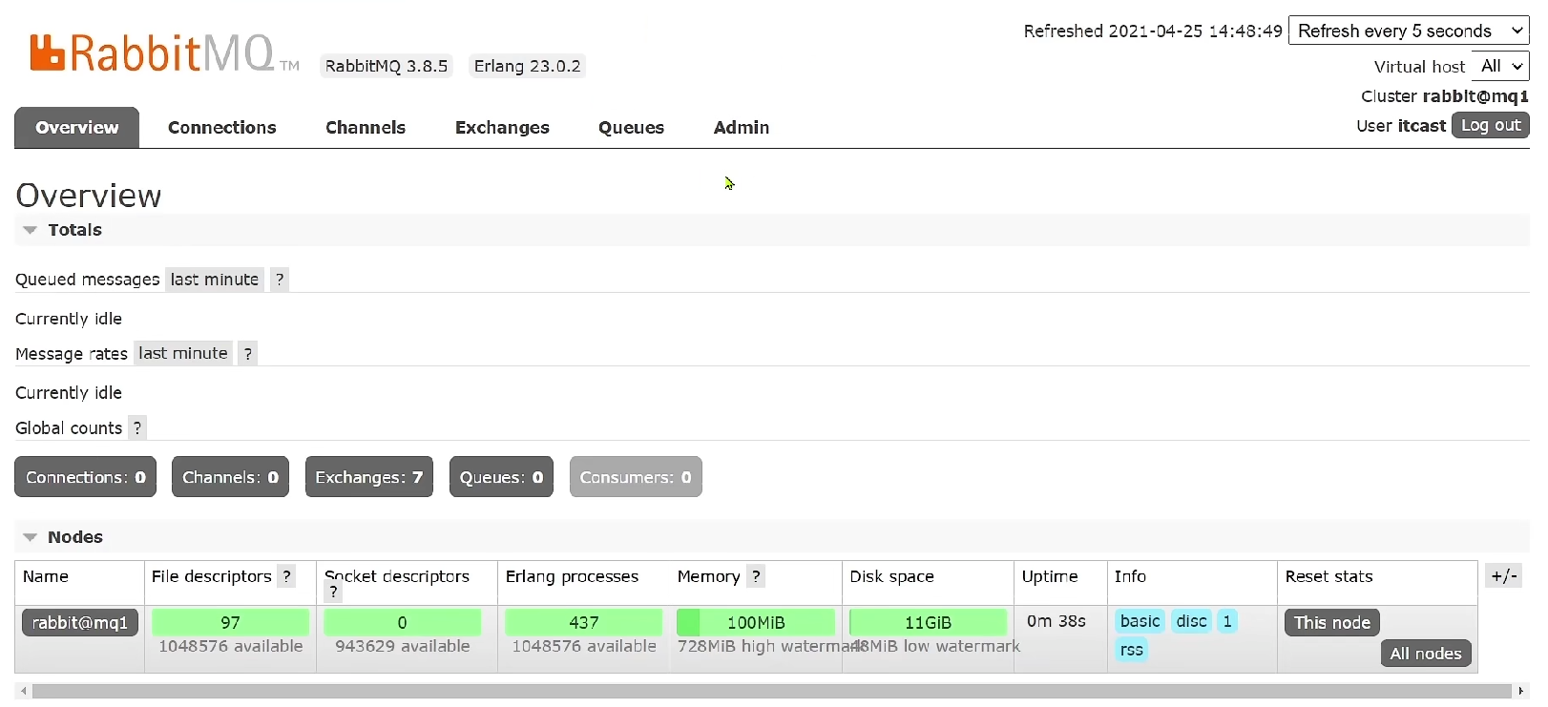Image resolution: width=1548 pixels, height=707 pixels.
Task: Open Queued messages help question mark
Action: coord(280,280)
